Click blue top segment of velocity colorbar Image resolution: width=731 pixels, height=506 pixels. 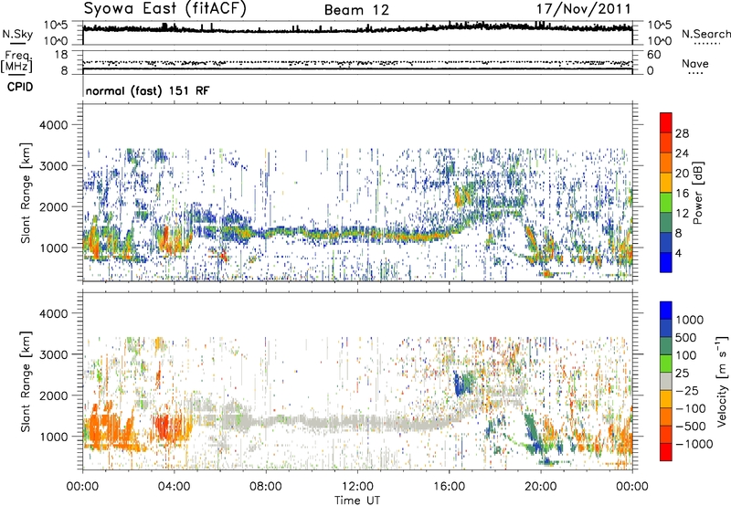coord(666,311)
